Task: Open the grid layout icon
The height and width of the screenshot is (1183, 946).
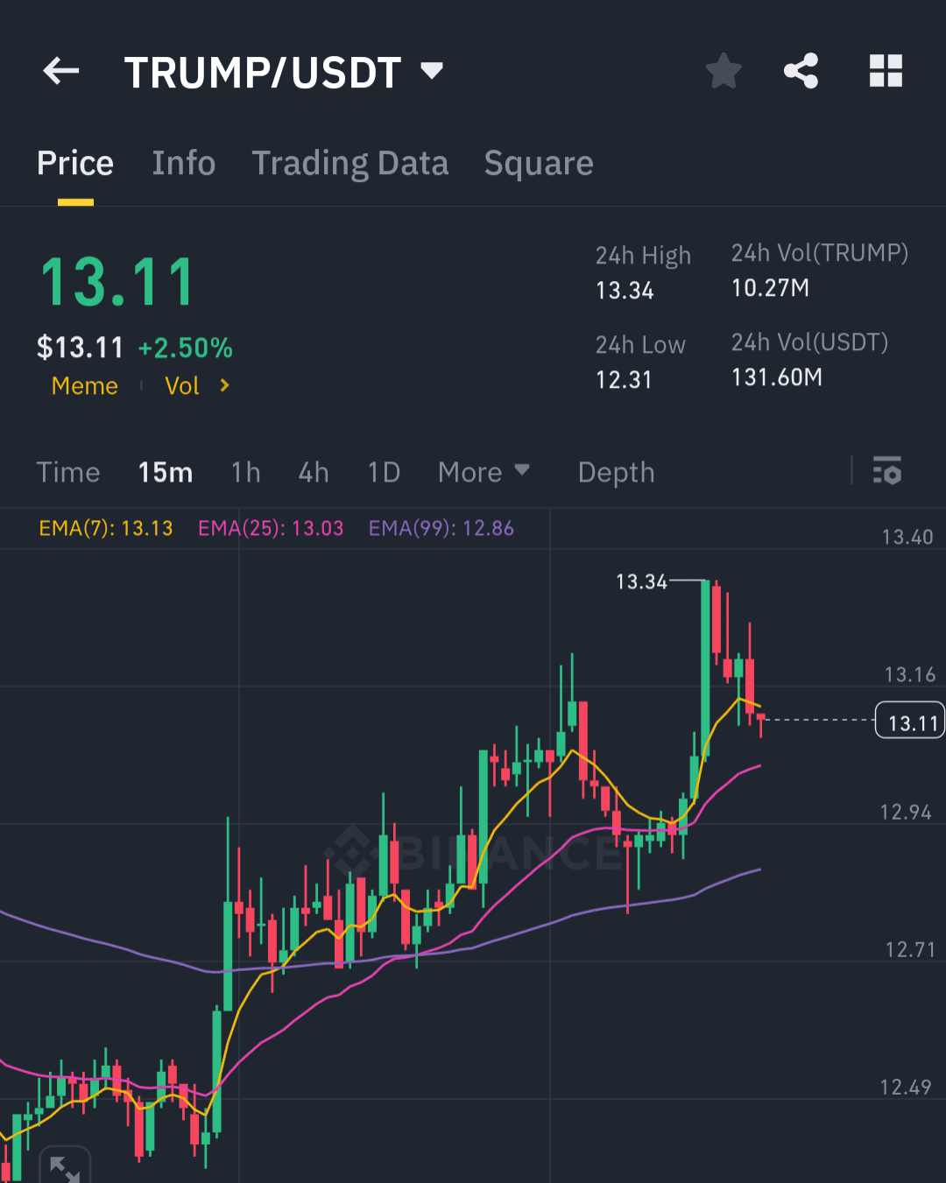Action: [x=886, y=71]
